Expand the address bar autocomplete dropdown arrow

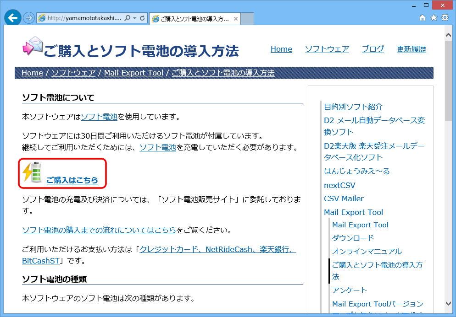click(134, 18)
